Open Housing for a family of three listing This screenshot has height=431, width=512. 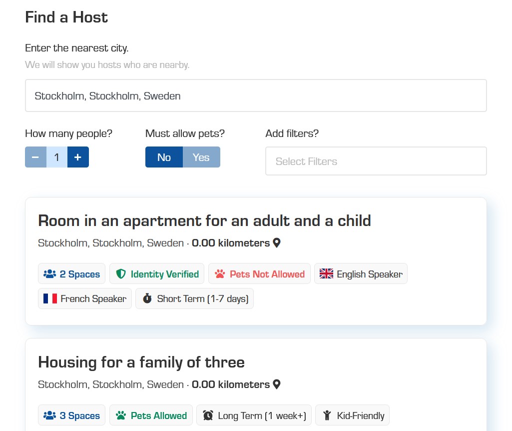141,362
